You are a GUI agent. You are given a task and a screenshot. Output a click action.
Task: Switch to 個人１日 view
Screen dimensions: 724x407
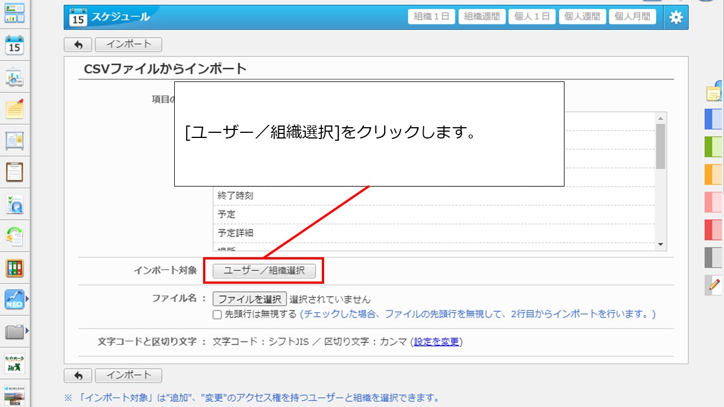coord(532,16)
